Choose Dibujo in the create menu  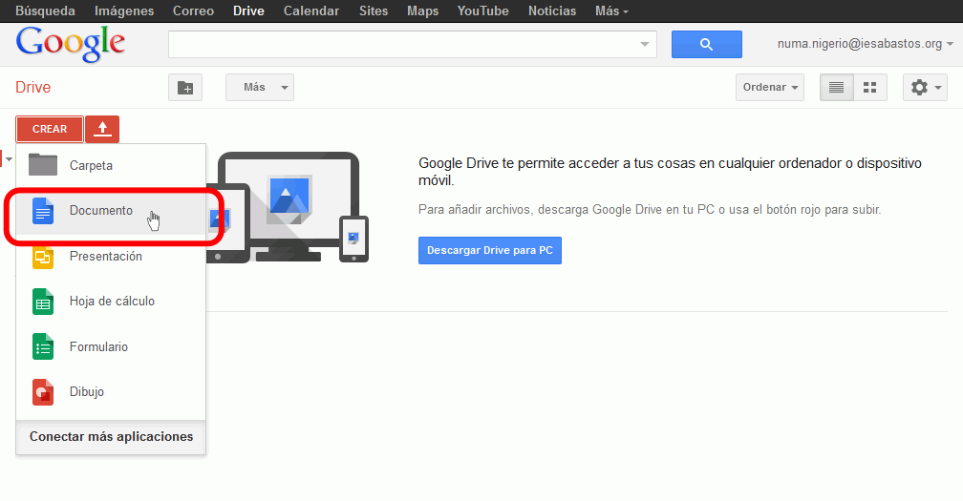111,392
